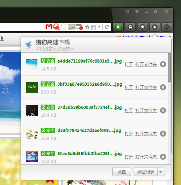This screenshot has width=181, height=185.
Task: Click filename d53f8794a4c27d1eef089....jpg
Action: [x=89, y=131]
